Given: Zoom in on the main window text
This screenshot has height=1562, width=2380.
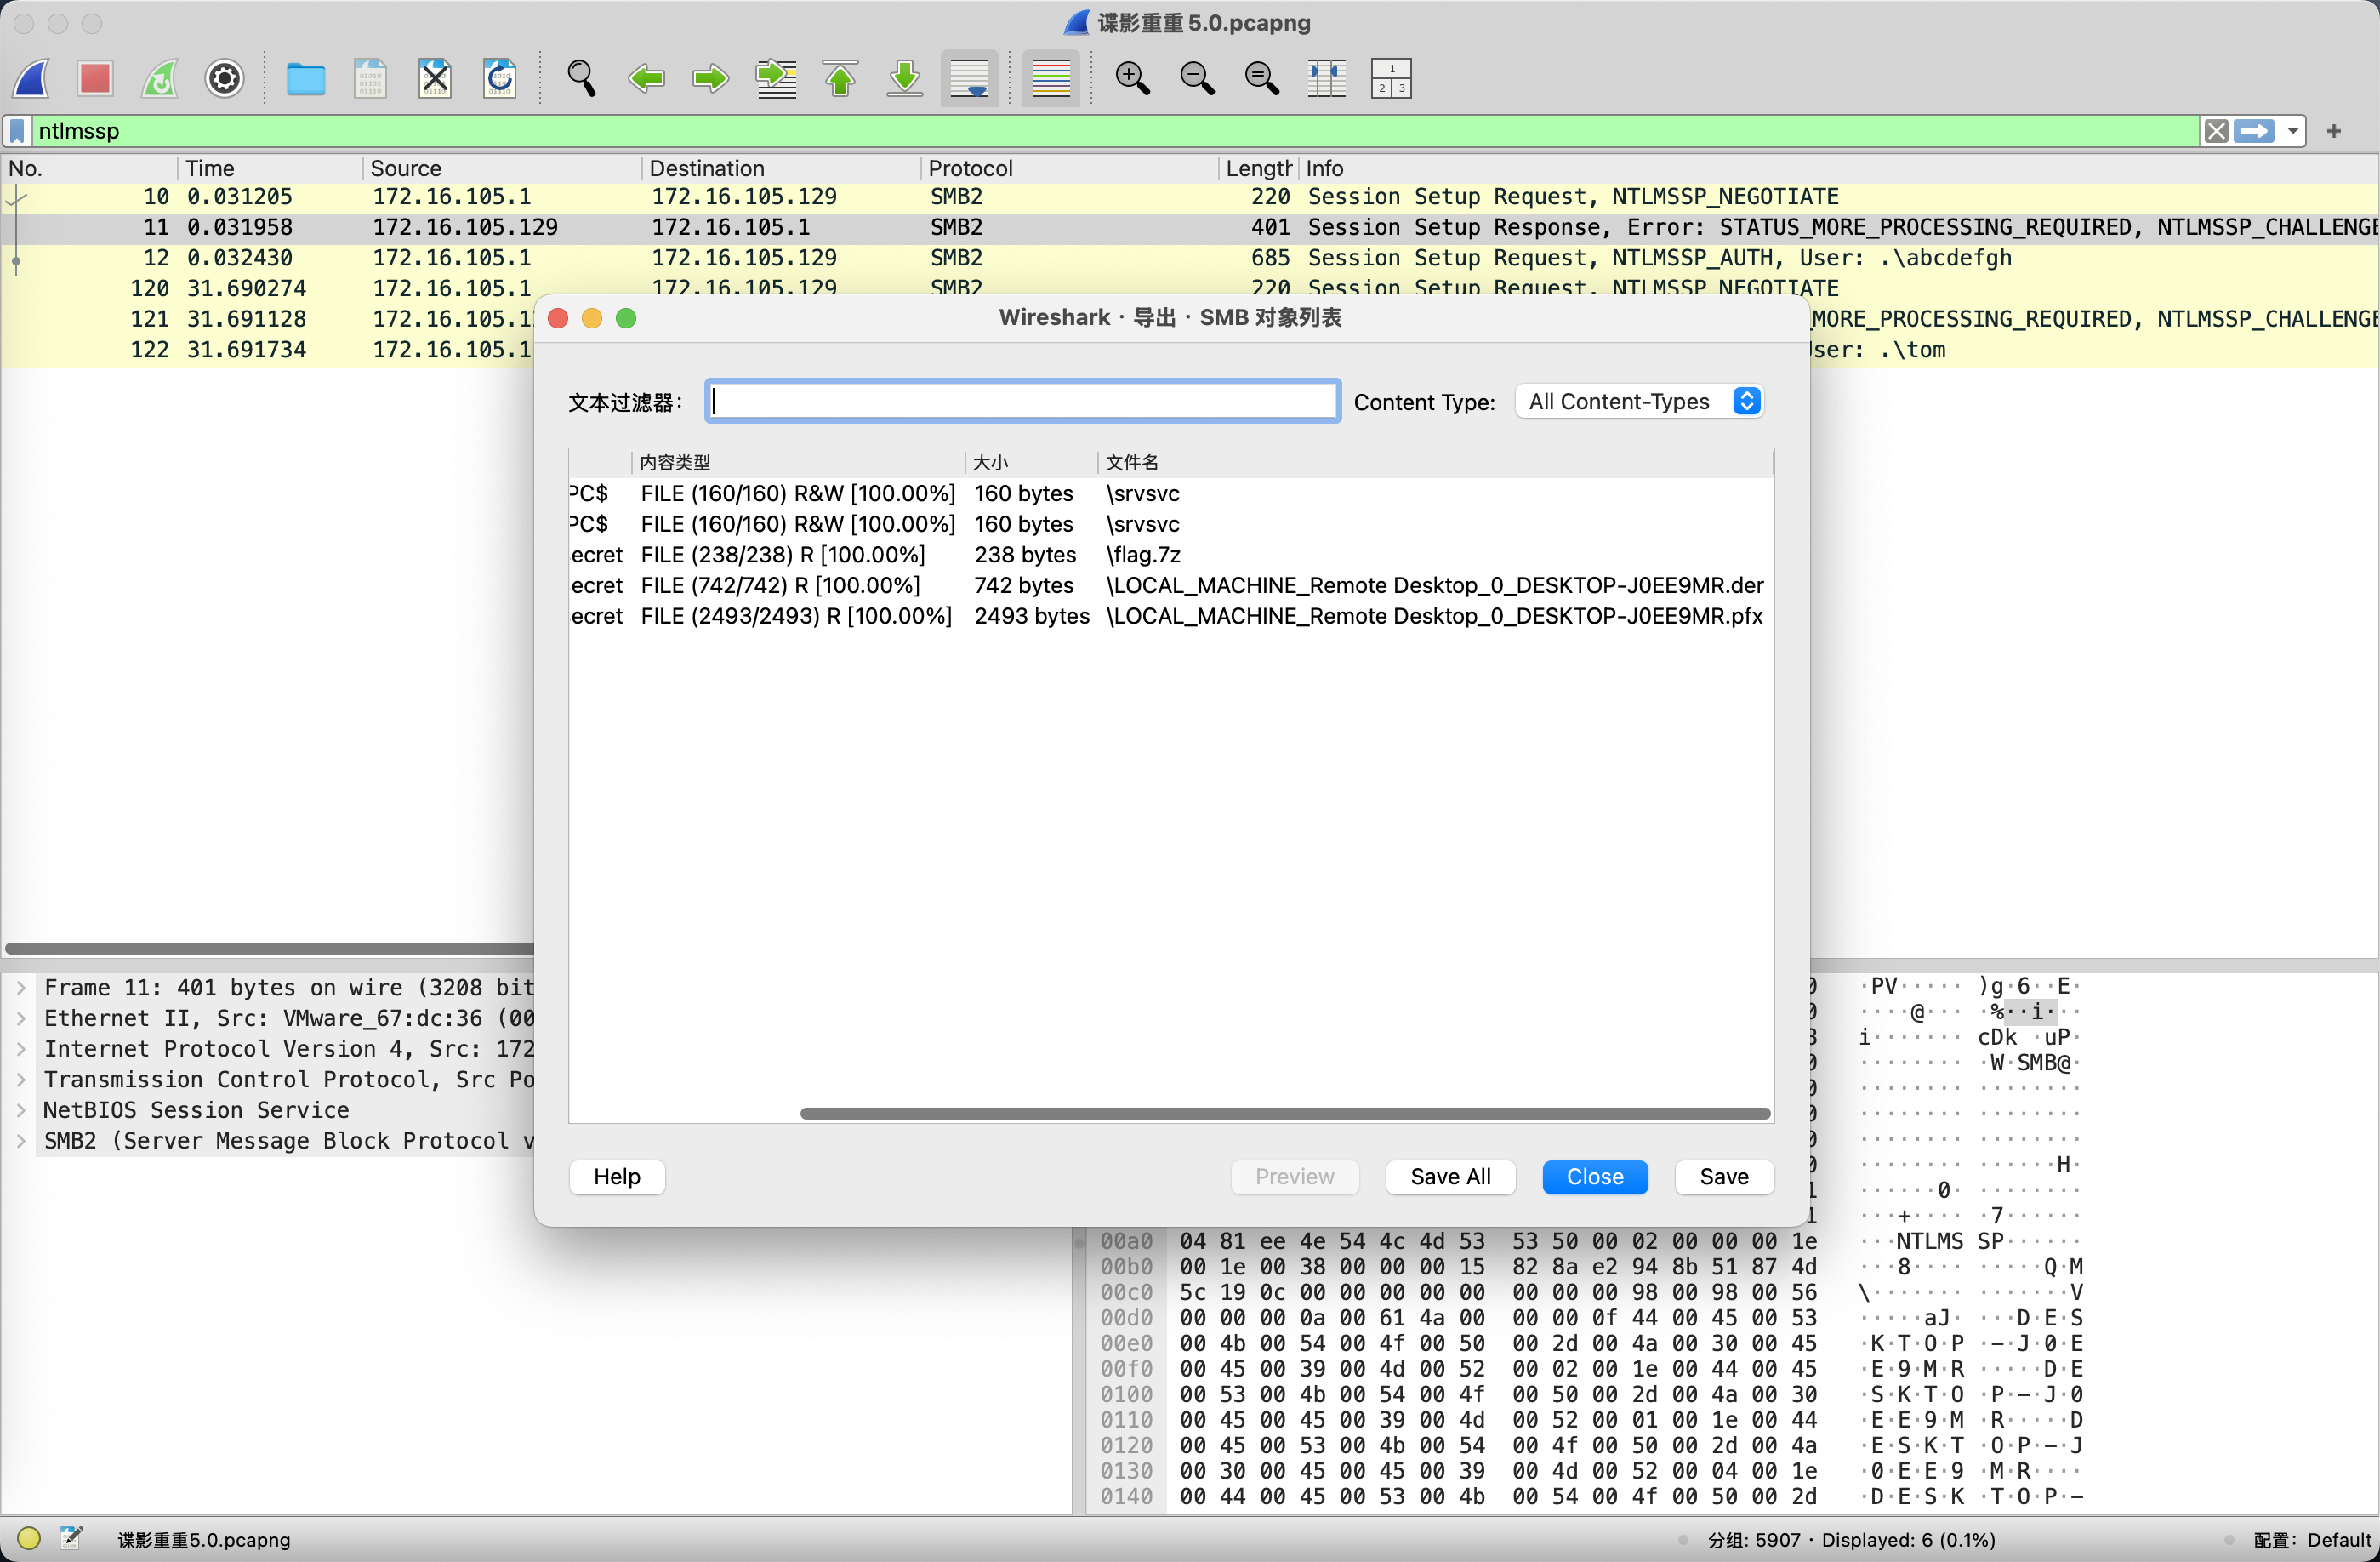Looking at the screenshot, I should pos(1132,78).
